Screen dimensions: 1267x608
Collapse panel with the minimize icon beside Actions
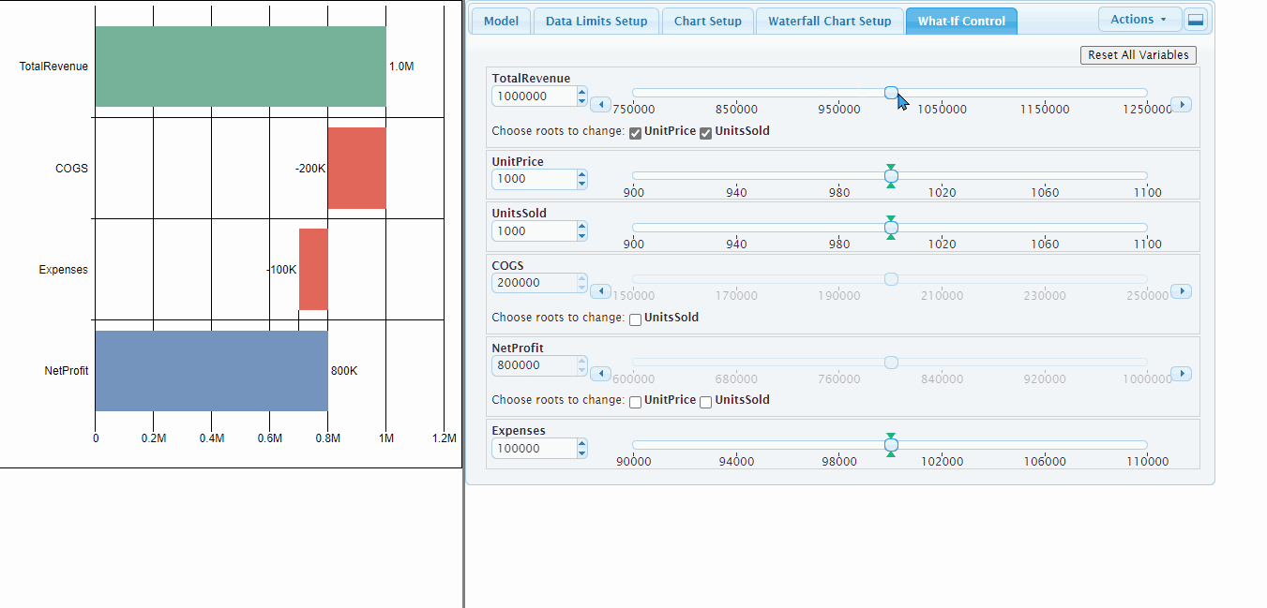[x=1195, y=19]
